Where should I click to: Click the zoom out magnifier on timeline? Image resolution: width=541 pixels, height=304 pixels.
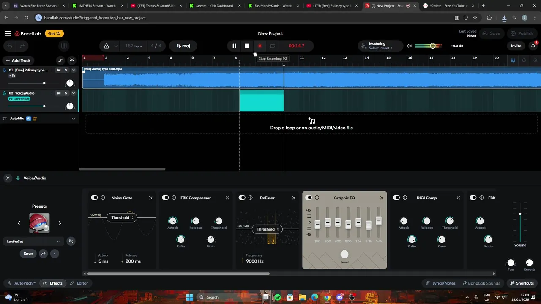click(524, 60)
